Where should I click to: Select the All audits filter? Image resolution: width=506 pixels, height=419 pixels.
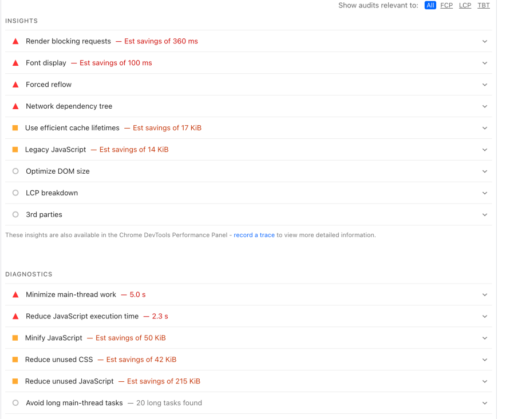[x=430, y=5]
